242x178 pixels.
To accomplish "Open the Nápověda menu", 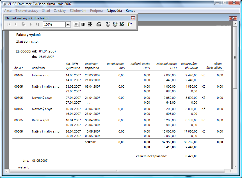I will coord(114,11).
